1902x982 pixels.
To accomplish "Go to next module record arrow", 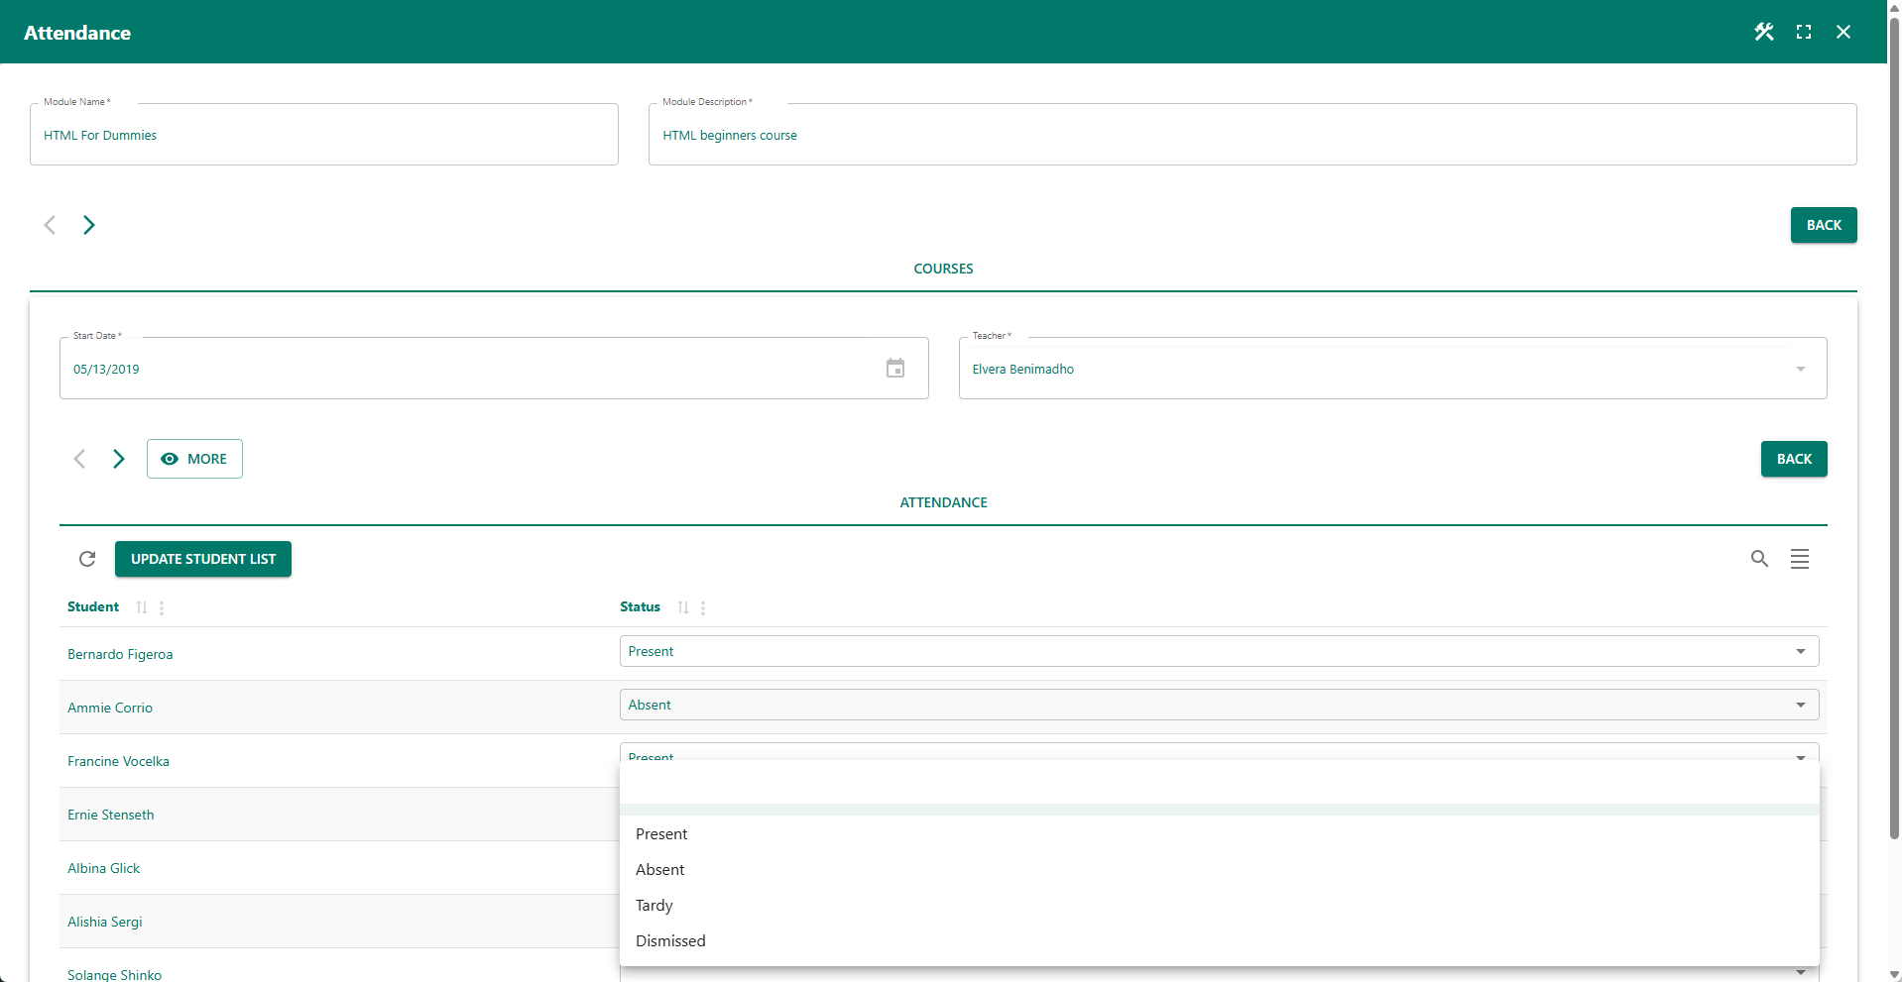I will [x=89, y=225].
